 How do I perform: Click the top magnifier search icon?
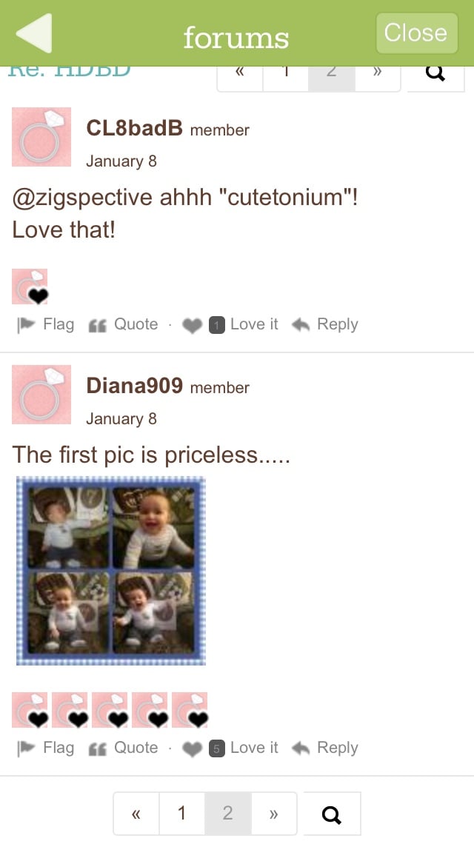[435, 74]
